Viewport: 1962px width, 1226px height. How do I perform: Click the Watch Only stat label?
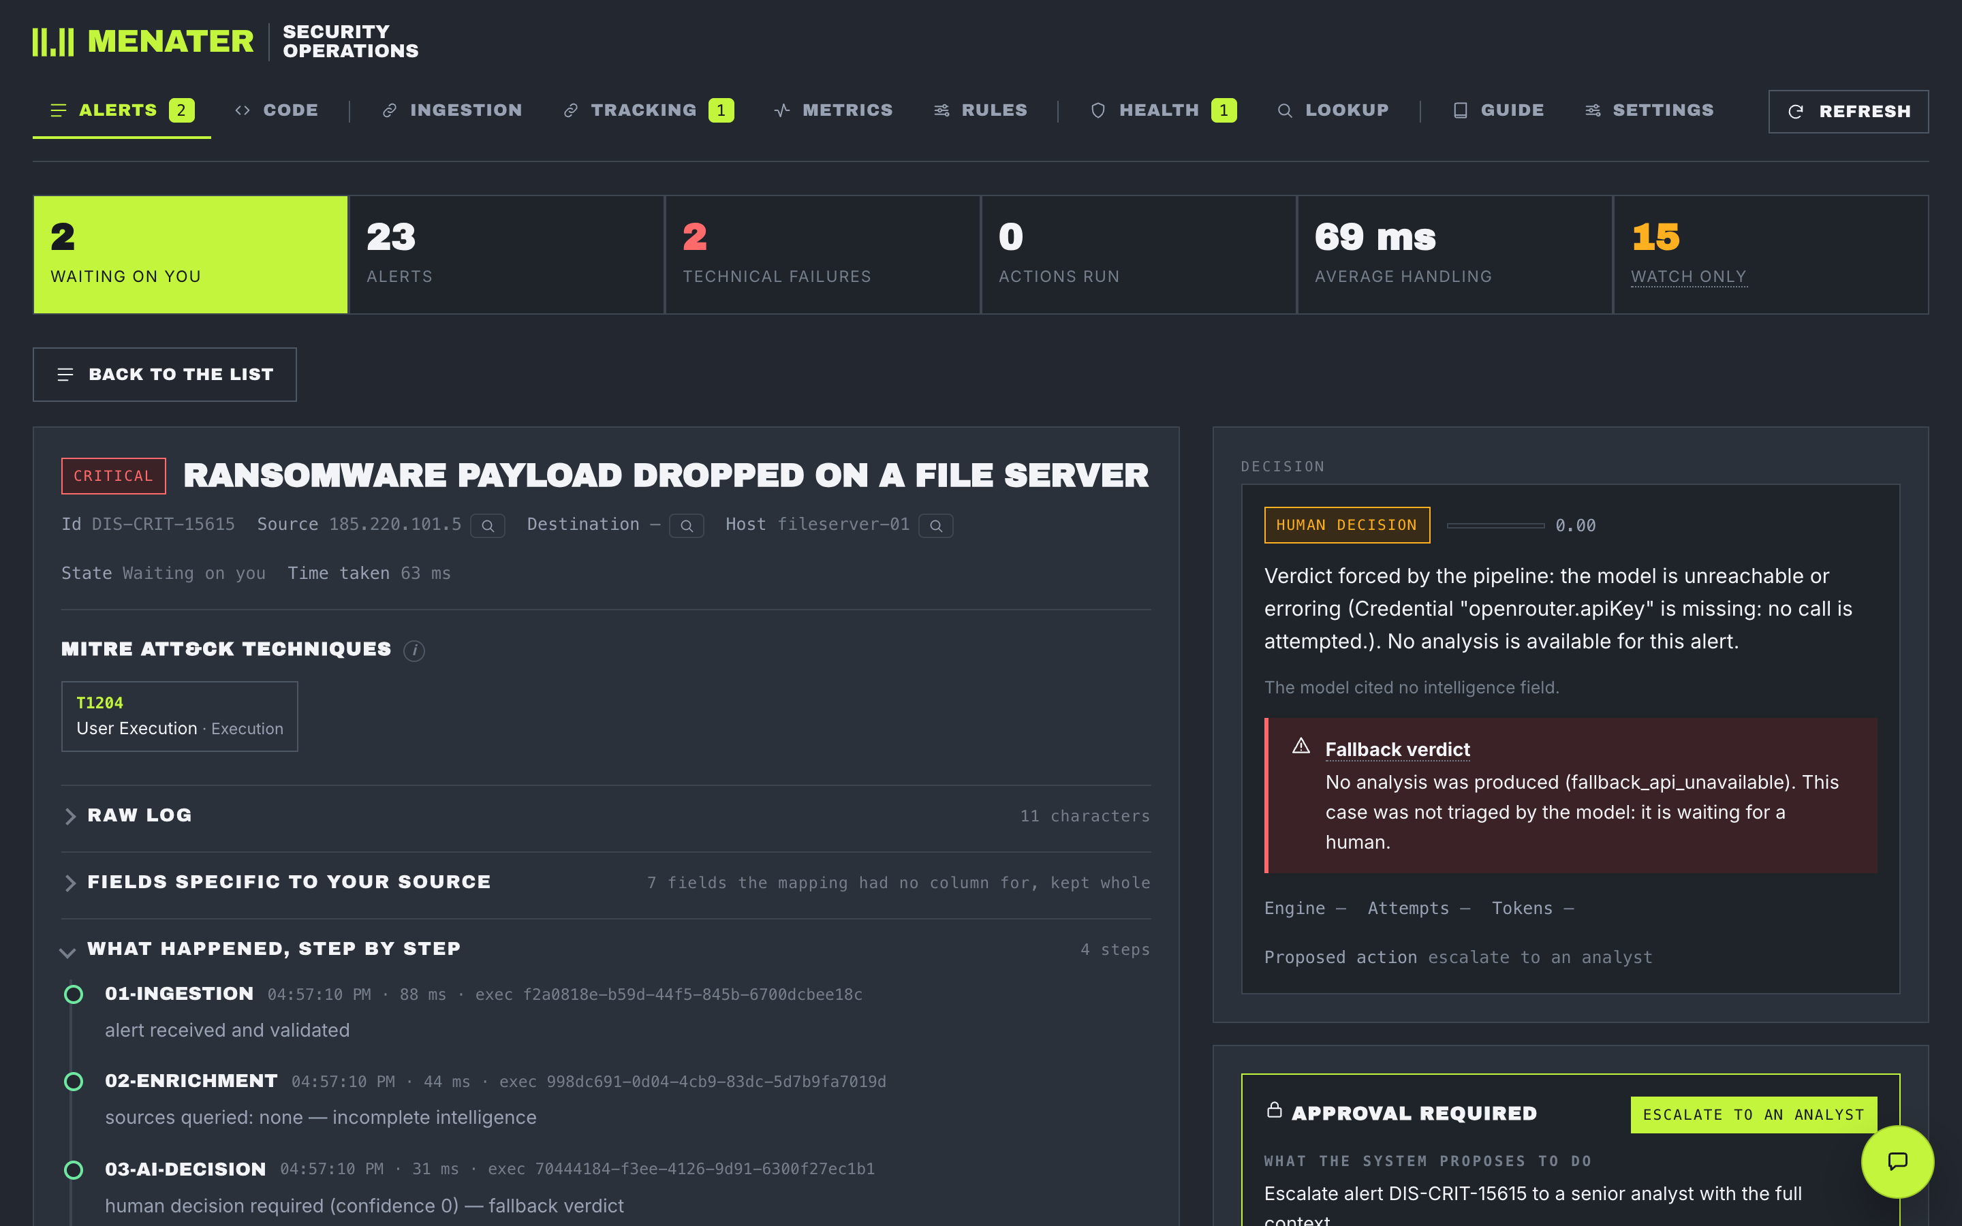[x=1689, y=277]
